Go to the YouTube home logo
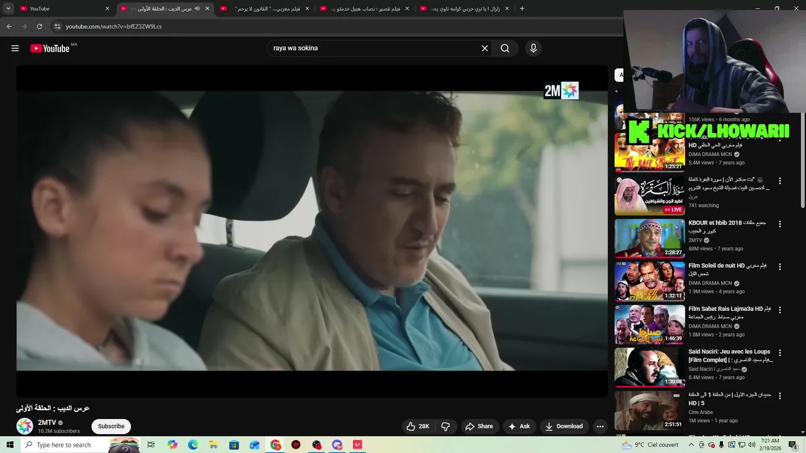Viewport: 806px width, 453px height. click(x=50, y=48)
